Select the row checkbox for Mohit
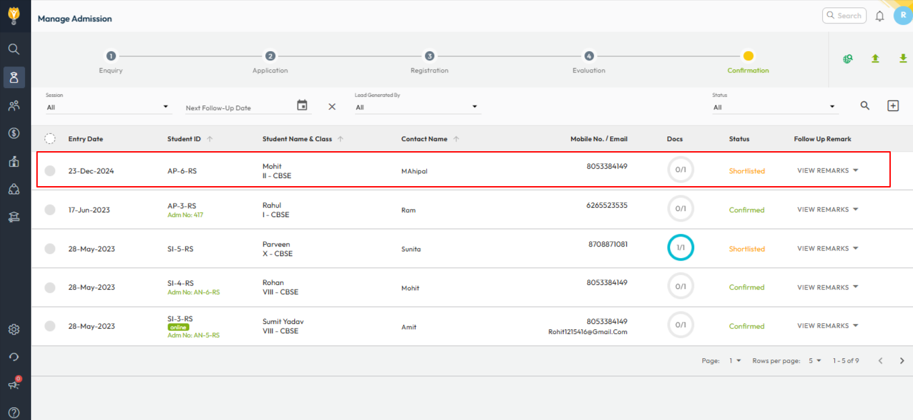This screenshot has width=913, height=420. [x=50, y=171]
